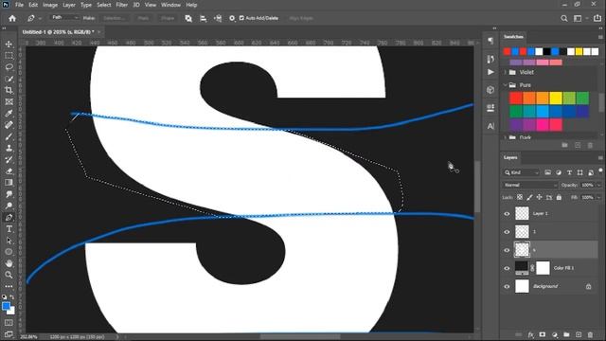Open Fill slider dropdown arrow
606x341 pixels.
pyautogui.click(x=598, y=197)
